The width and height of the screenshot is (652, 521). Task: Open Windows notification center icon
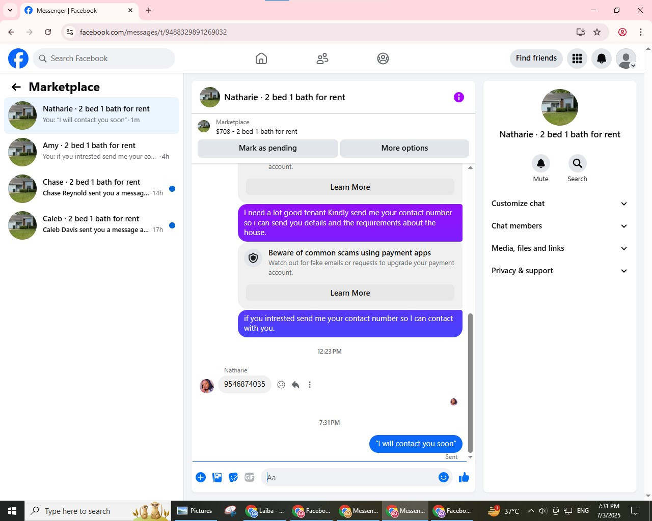point(635,511)
